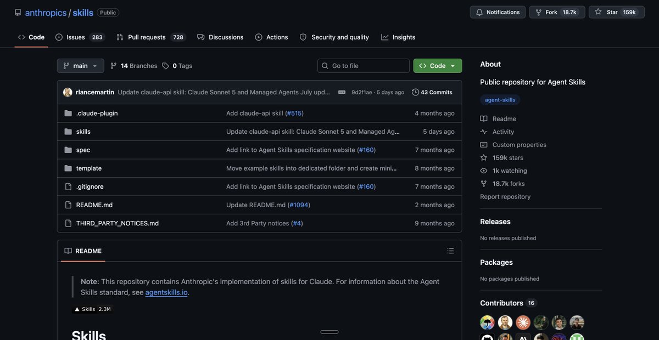
Task: Select the agent-skills topic tag
Action: click(500, 100)
